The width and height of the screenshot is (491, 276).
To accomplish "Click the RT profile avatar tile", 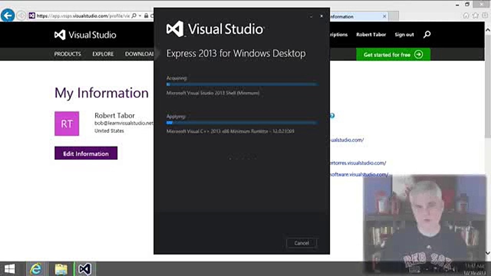I will (67, 123).
